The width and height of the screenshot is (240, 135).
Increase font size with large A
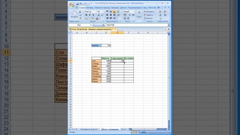(x=99, y=15)
